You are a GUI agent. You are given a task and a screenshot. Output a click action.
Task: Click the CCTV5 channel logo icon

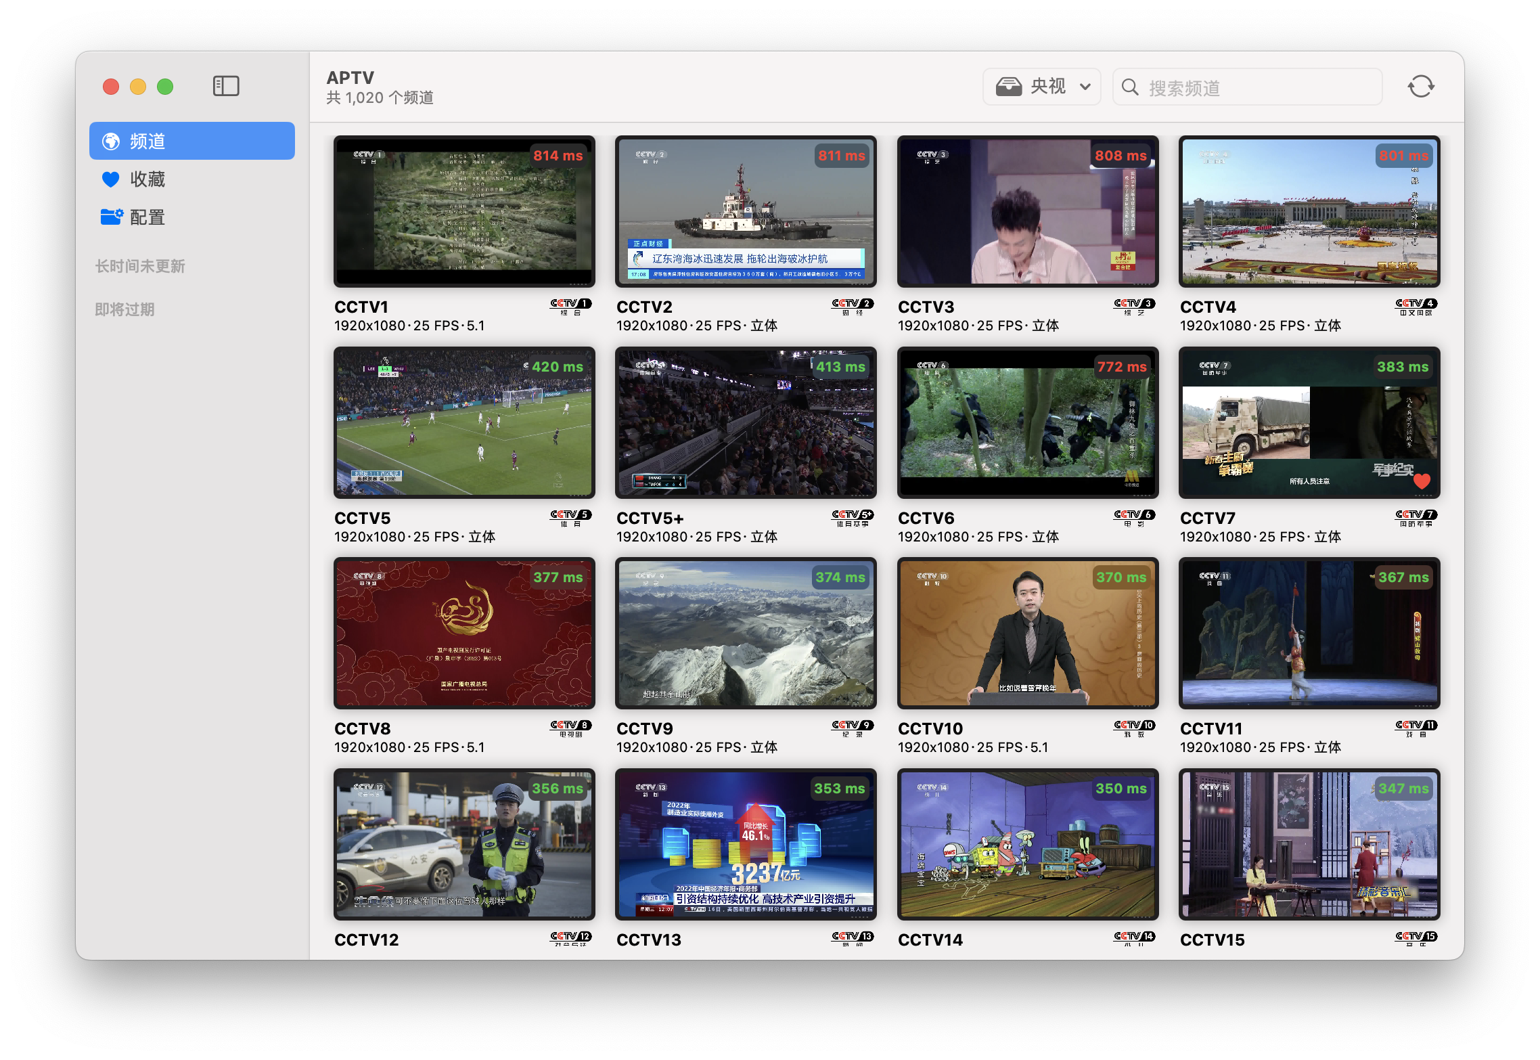pyautogui.click(x=570, y=518)
